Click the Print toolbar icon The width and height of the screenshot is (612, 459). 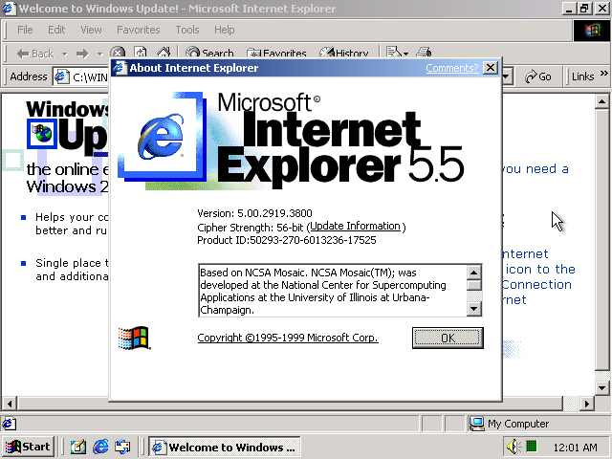[424, 52]
